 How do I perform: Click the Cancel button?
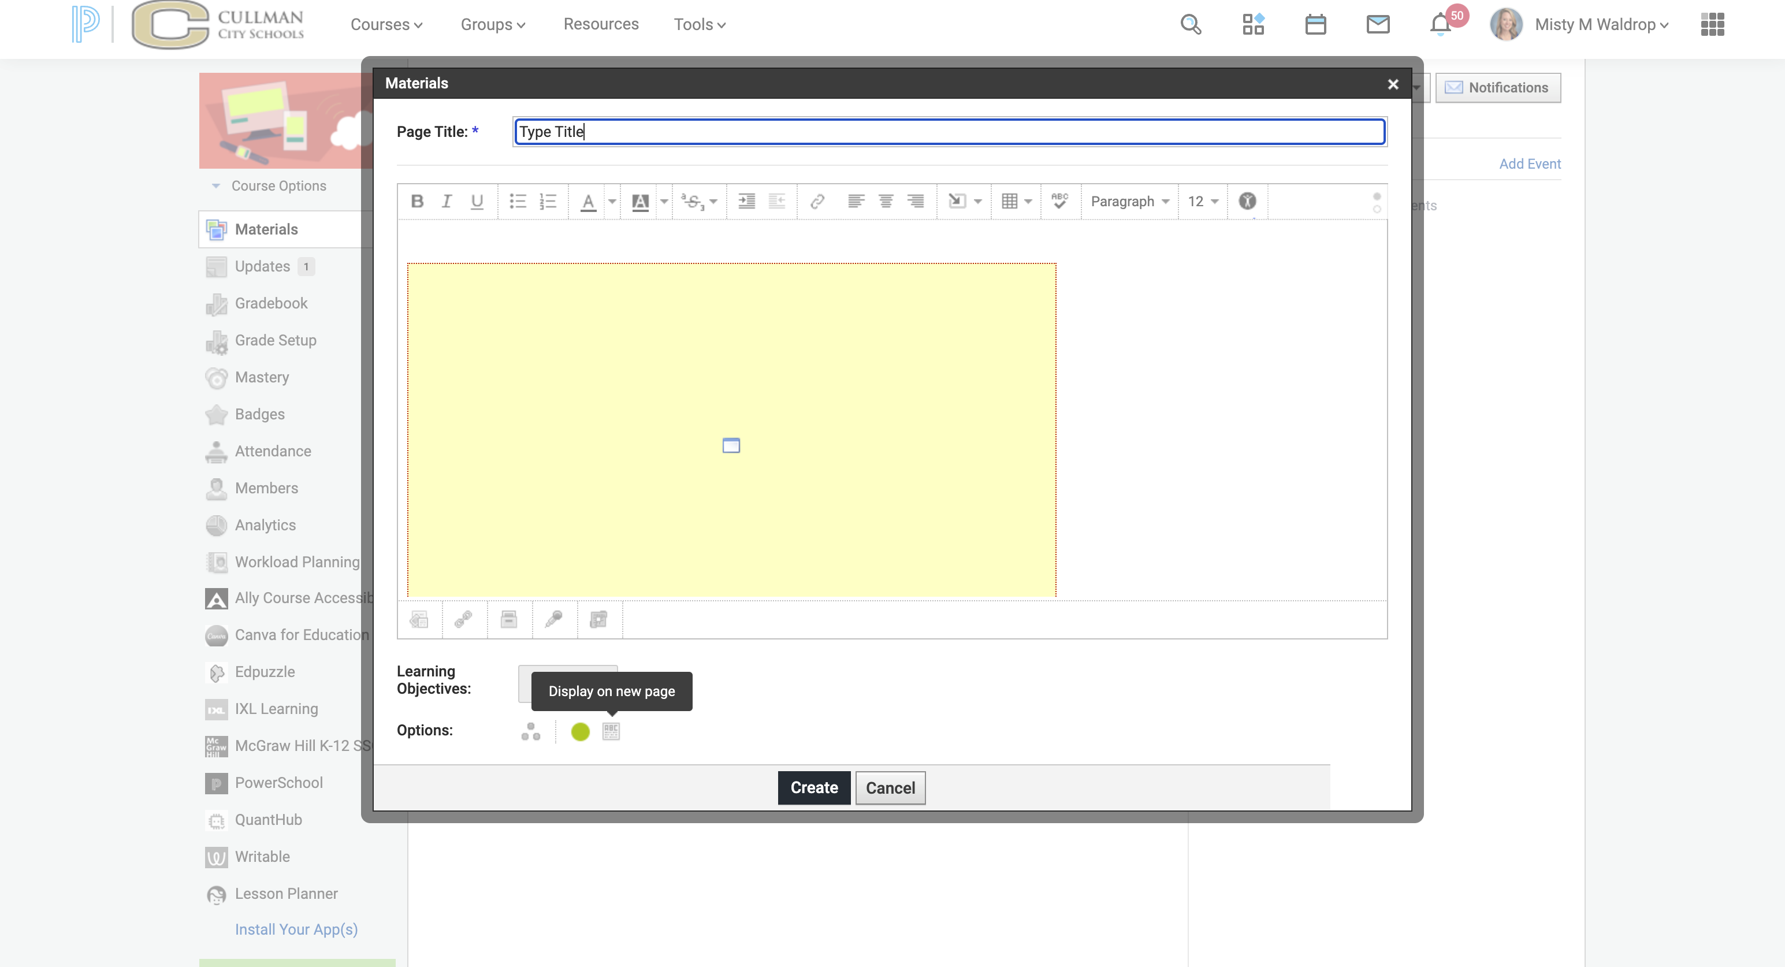coord(890,787)
